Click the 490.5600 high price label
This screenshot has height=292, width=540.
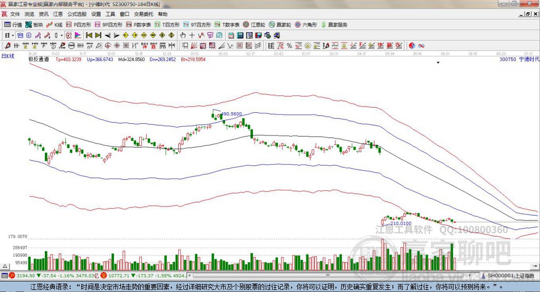tap(231, 114)
